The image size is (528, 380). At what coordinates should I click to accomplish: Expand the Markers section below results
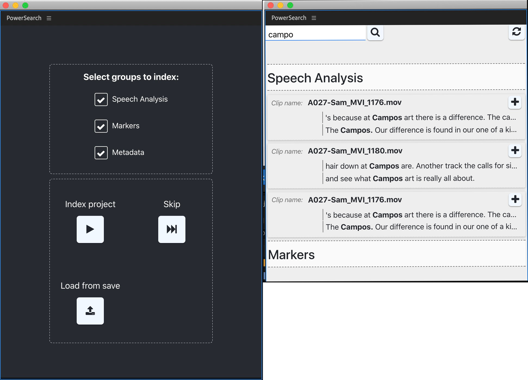click(x=291, y=255)
